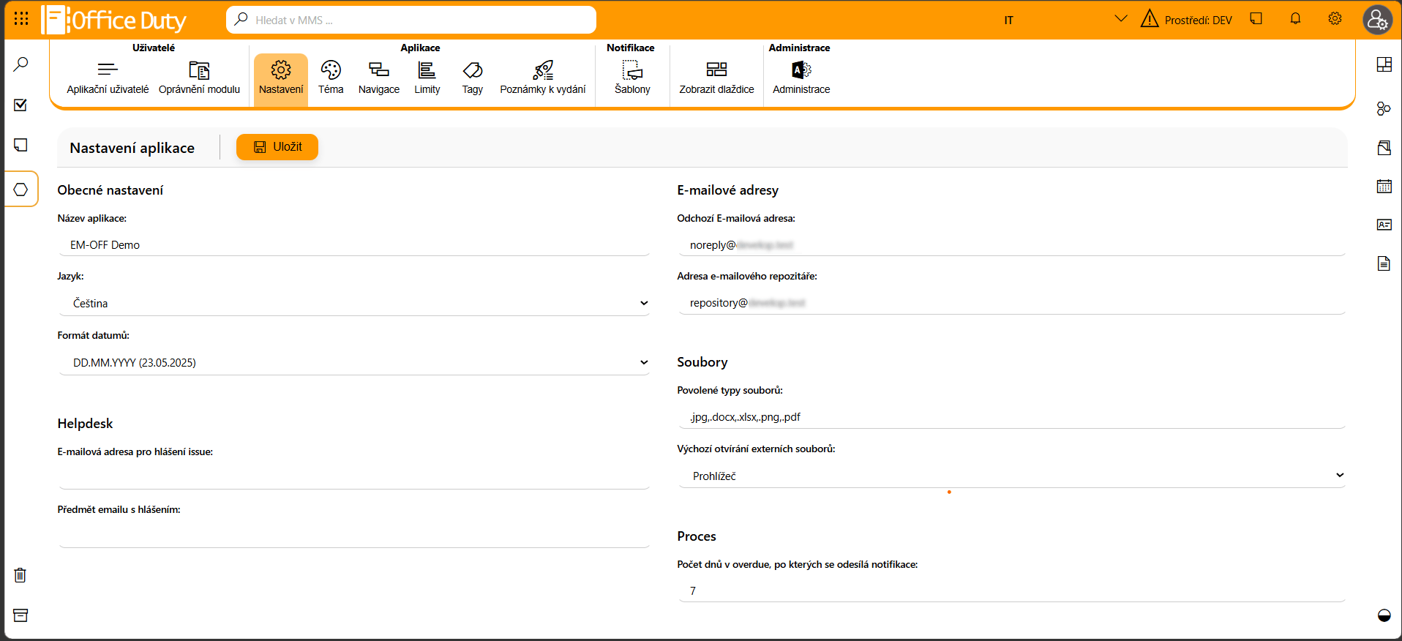
Task: Open the notes icon in top bar
Action: click(1256, 19)
